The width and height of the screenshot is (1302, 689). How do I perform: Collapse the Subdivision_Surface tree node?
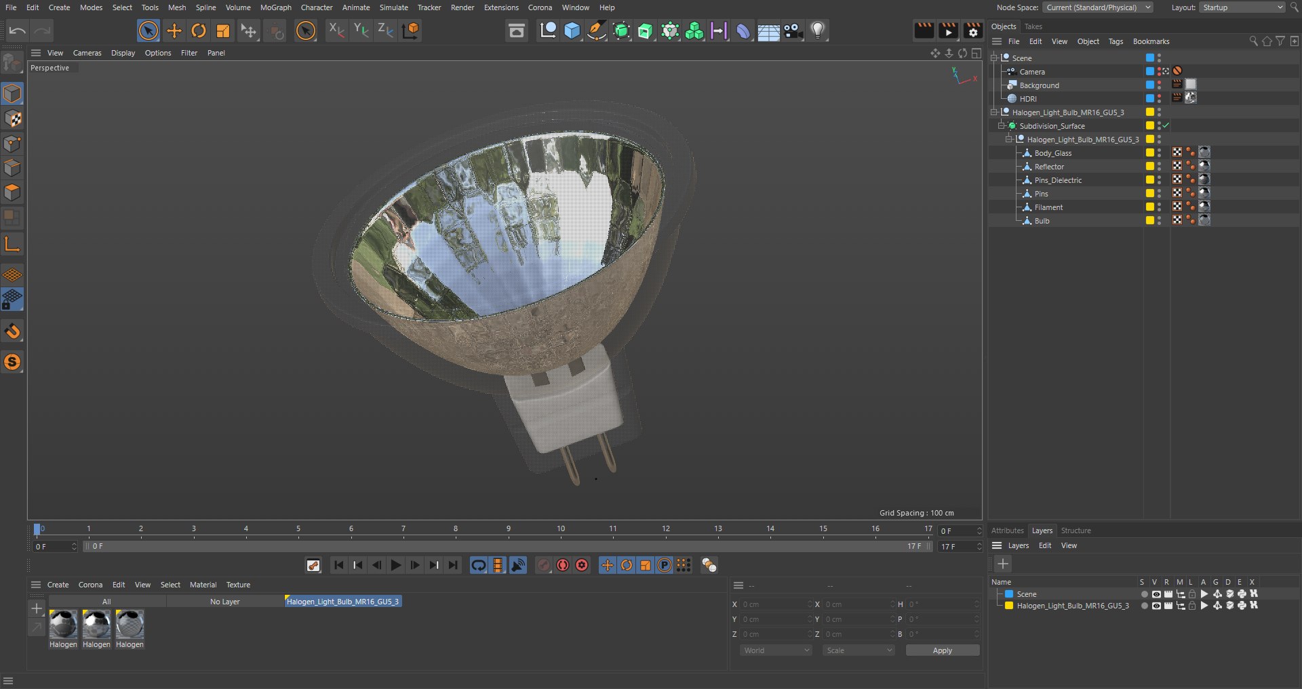click(x=1001, y=126)
